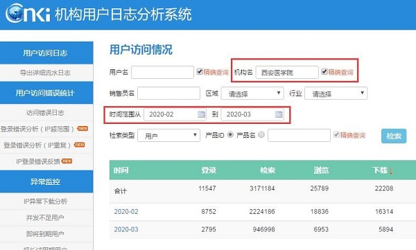This screenshot has width=416, height=250.
Task: Click the download column sort arrow
Action: (x=391, y=171)
